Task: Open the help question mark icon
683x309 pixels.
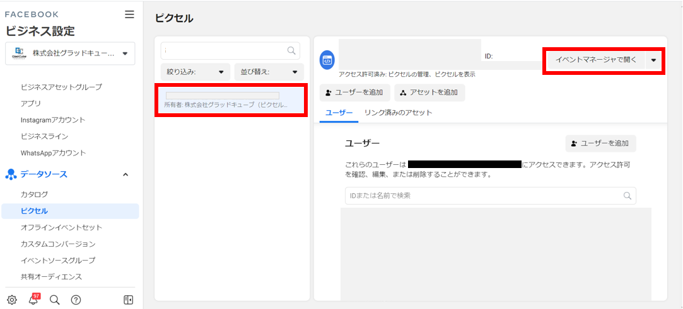Action: click(76, 300)
